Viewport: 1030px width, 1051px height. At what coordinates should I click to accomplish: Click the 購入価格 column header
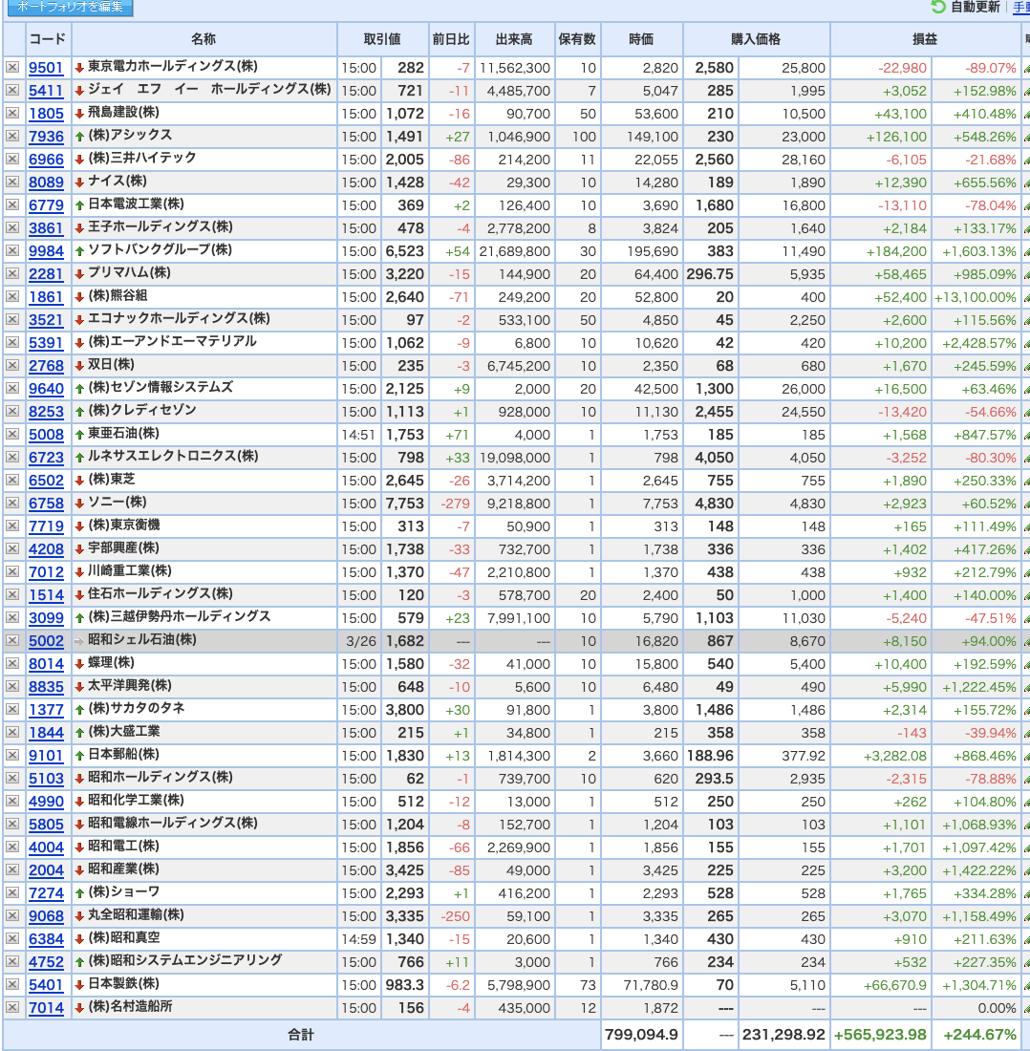coord(756,39)
